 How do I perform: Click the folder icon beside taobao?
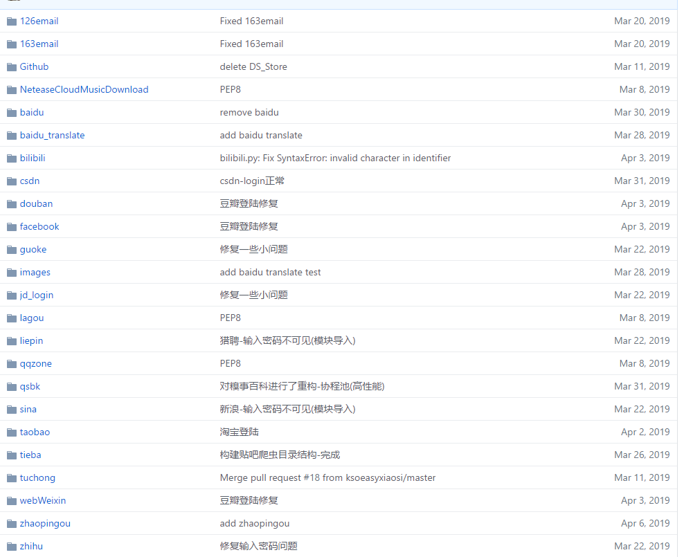click(11, 432)
